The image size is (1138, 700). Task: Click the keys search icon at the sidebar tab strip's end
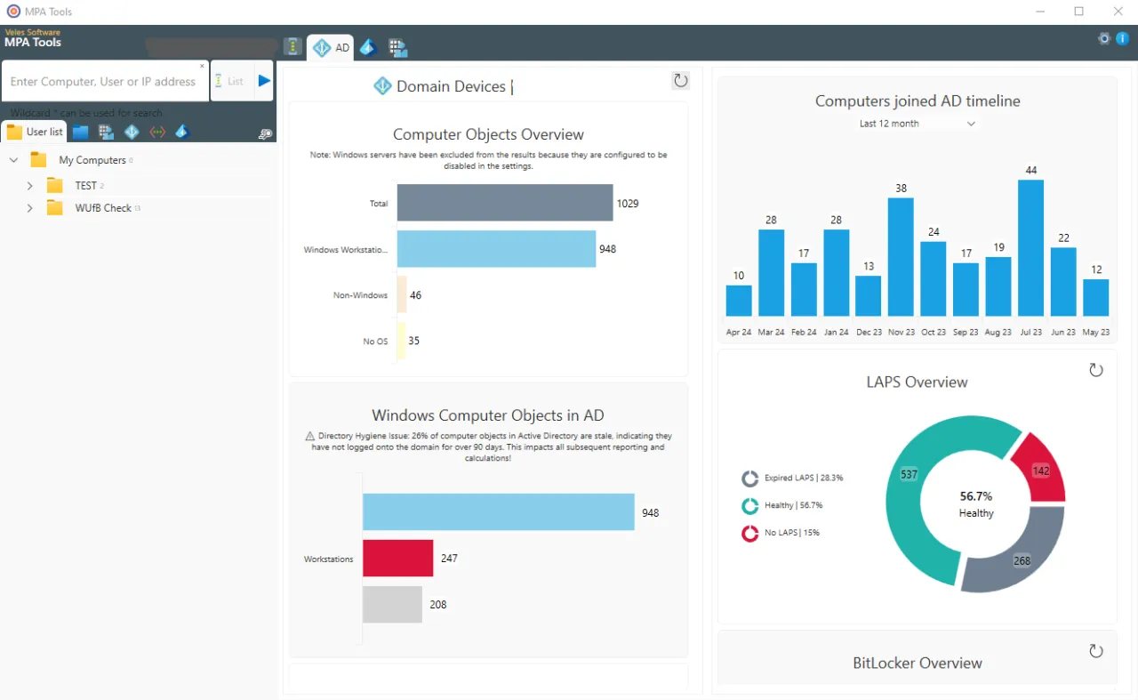(265, 133)
